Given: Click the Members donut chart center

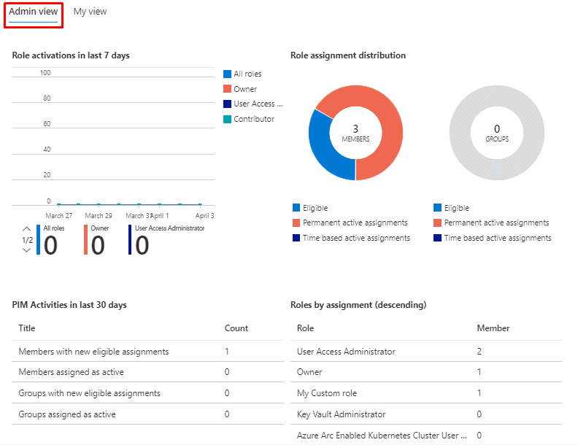Looking at the screenshot, I should tap(355, 133).
